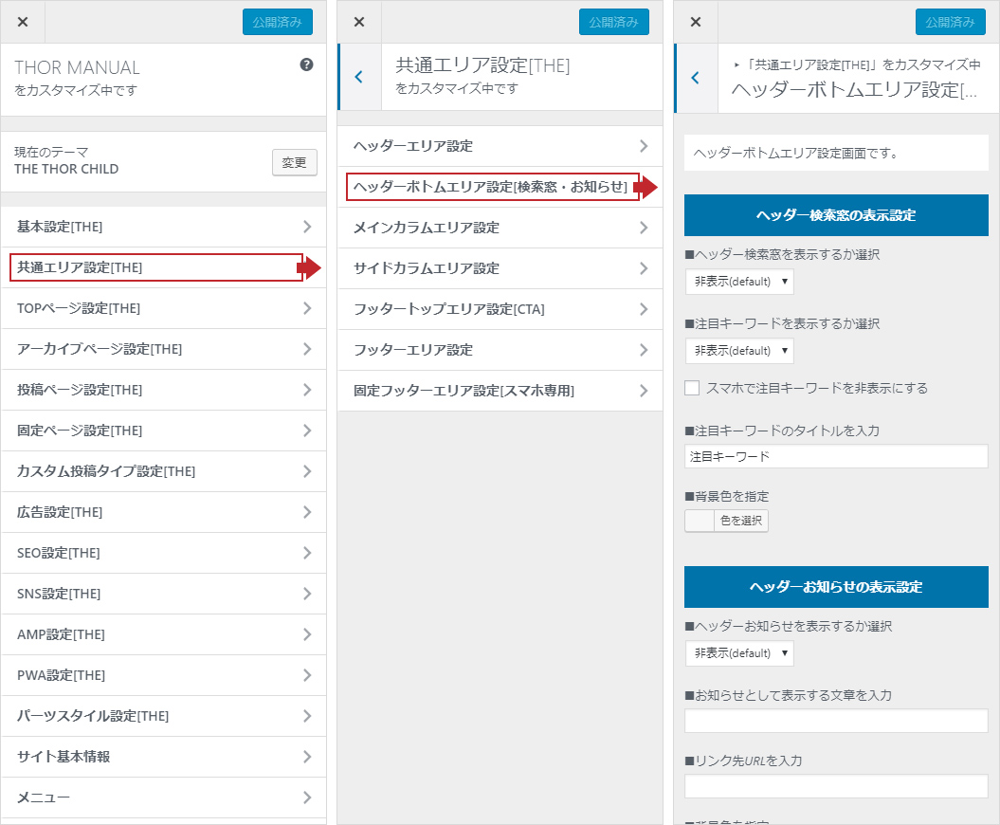Image resolution: width=1000 pixels, height=825 pixels.
Task: Click the help question mark icon
Action: (x=306, y=65)
